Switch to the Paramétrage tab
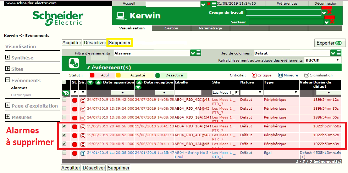The width and height of the screenshot is (348, 173). tap(210, 28)
